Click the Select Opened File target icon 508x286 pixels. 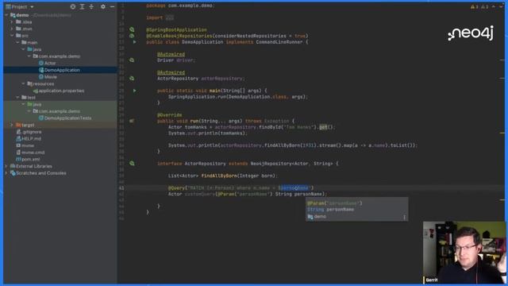pos(73,6)
